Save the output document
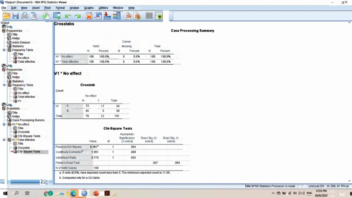The image size is (352, 198). (16, 16)
